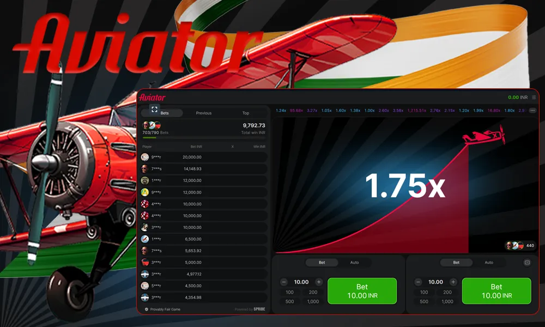Image resolution: width=545 pixels, height=327 pixels.
Task: Open the hamburger menu beside INR balance
Action: tap(534, 98)
